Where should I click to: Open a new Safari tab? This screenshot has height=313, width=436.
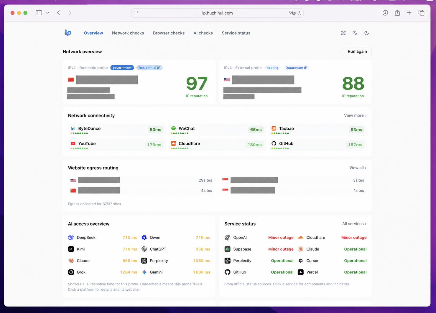point(409,13)
